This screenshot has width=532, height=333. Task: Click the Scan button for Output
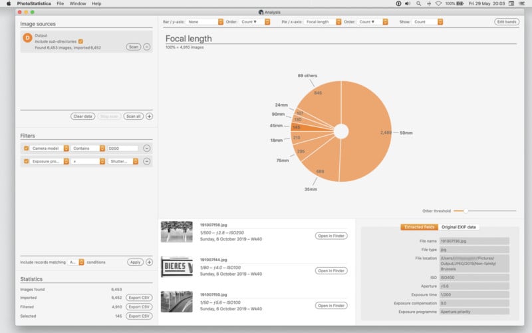134,47
